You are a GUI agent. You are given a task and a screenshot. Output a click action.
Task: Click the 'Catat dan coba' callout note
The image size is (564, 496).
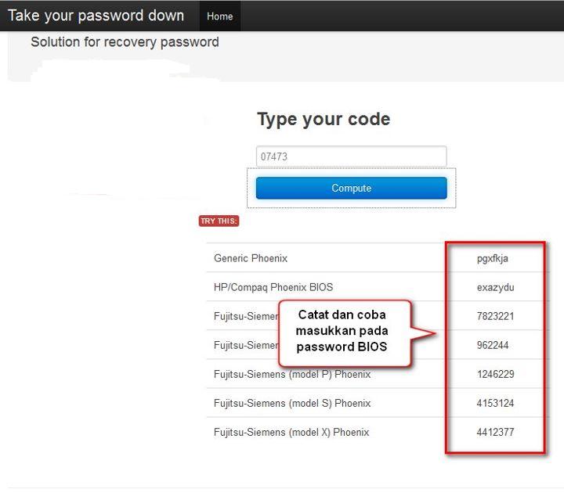(x=342, y=331)
